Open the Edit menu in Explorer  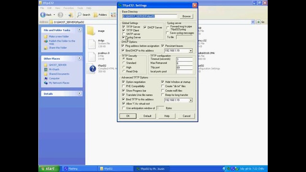(x=49, y=8)
